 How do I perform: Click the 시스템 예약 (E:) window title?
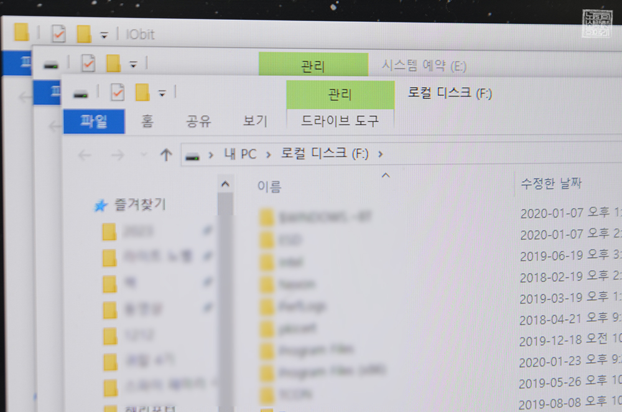(424, 65)
